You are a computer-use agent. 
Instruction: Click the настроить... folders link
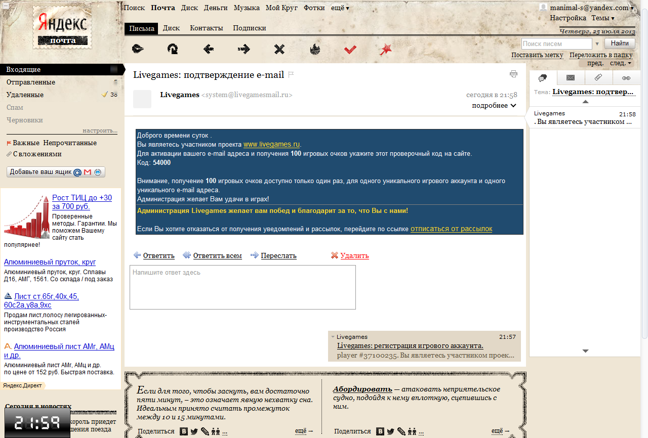point(100,130)
